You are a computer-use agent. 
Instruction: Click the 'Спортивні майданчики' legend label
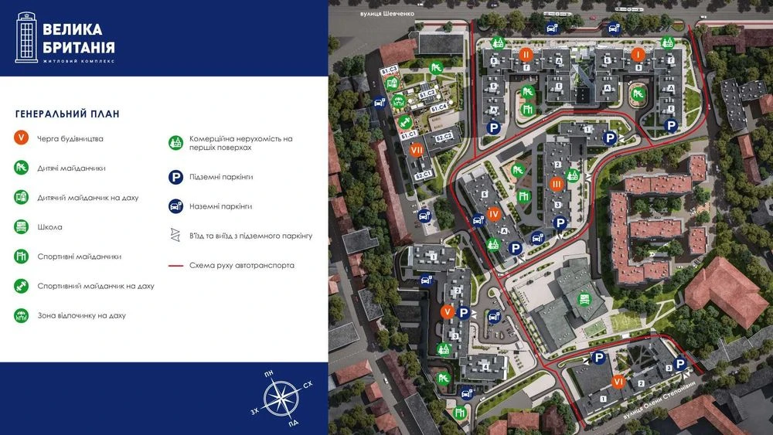(80, 257)
